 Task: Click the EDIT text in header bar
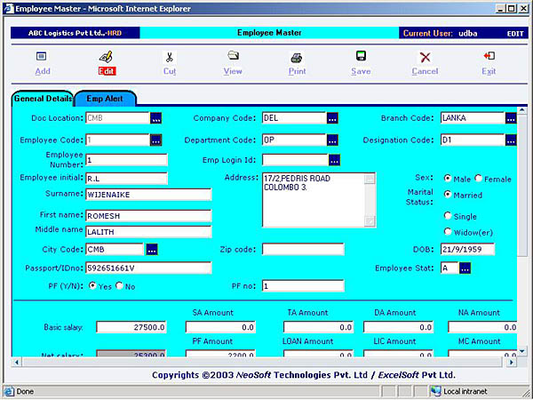515,33
